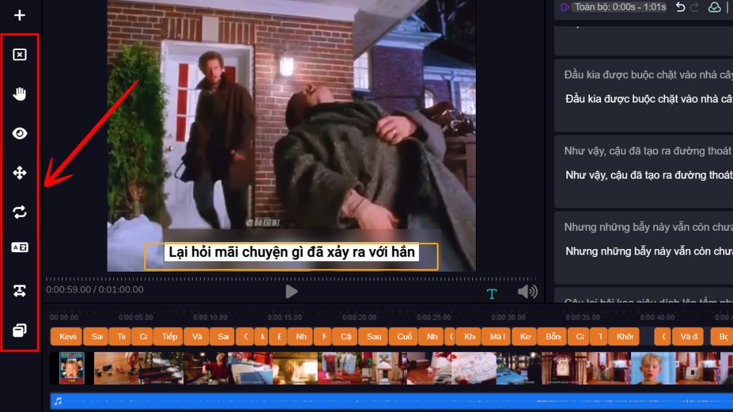Image resolution: width=733 pixels, height=412 pixels.
Task: Jump to the 0:00:10.00 ruler mark
Action: tap(210, 317)
